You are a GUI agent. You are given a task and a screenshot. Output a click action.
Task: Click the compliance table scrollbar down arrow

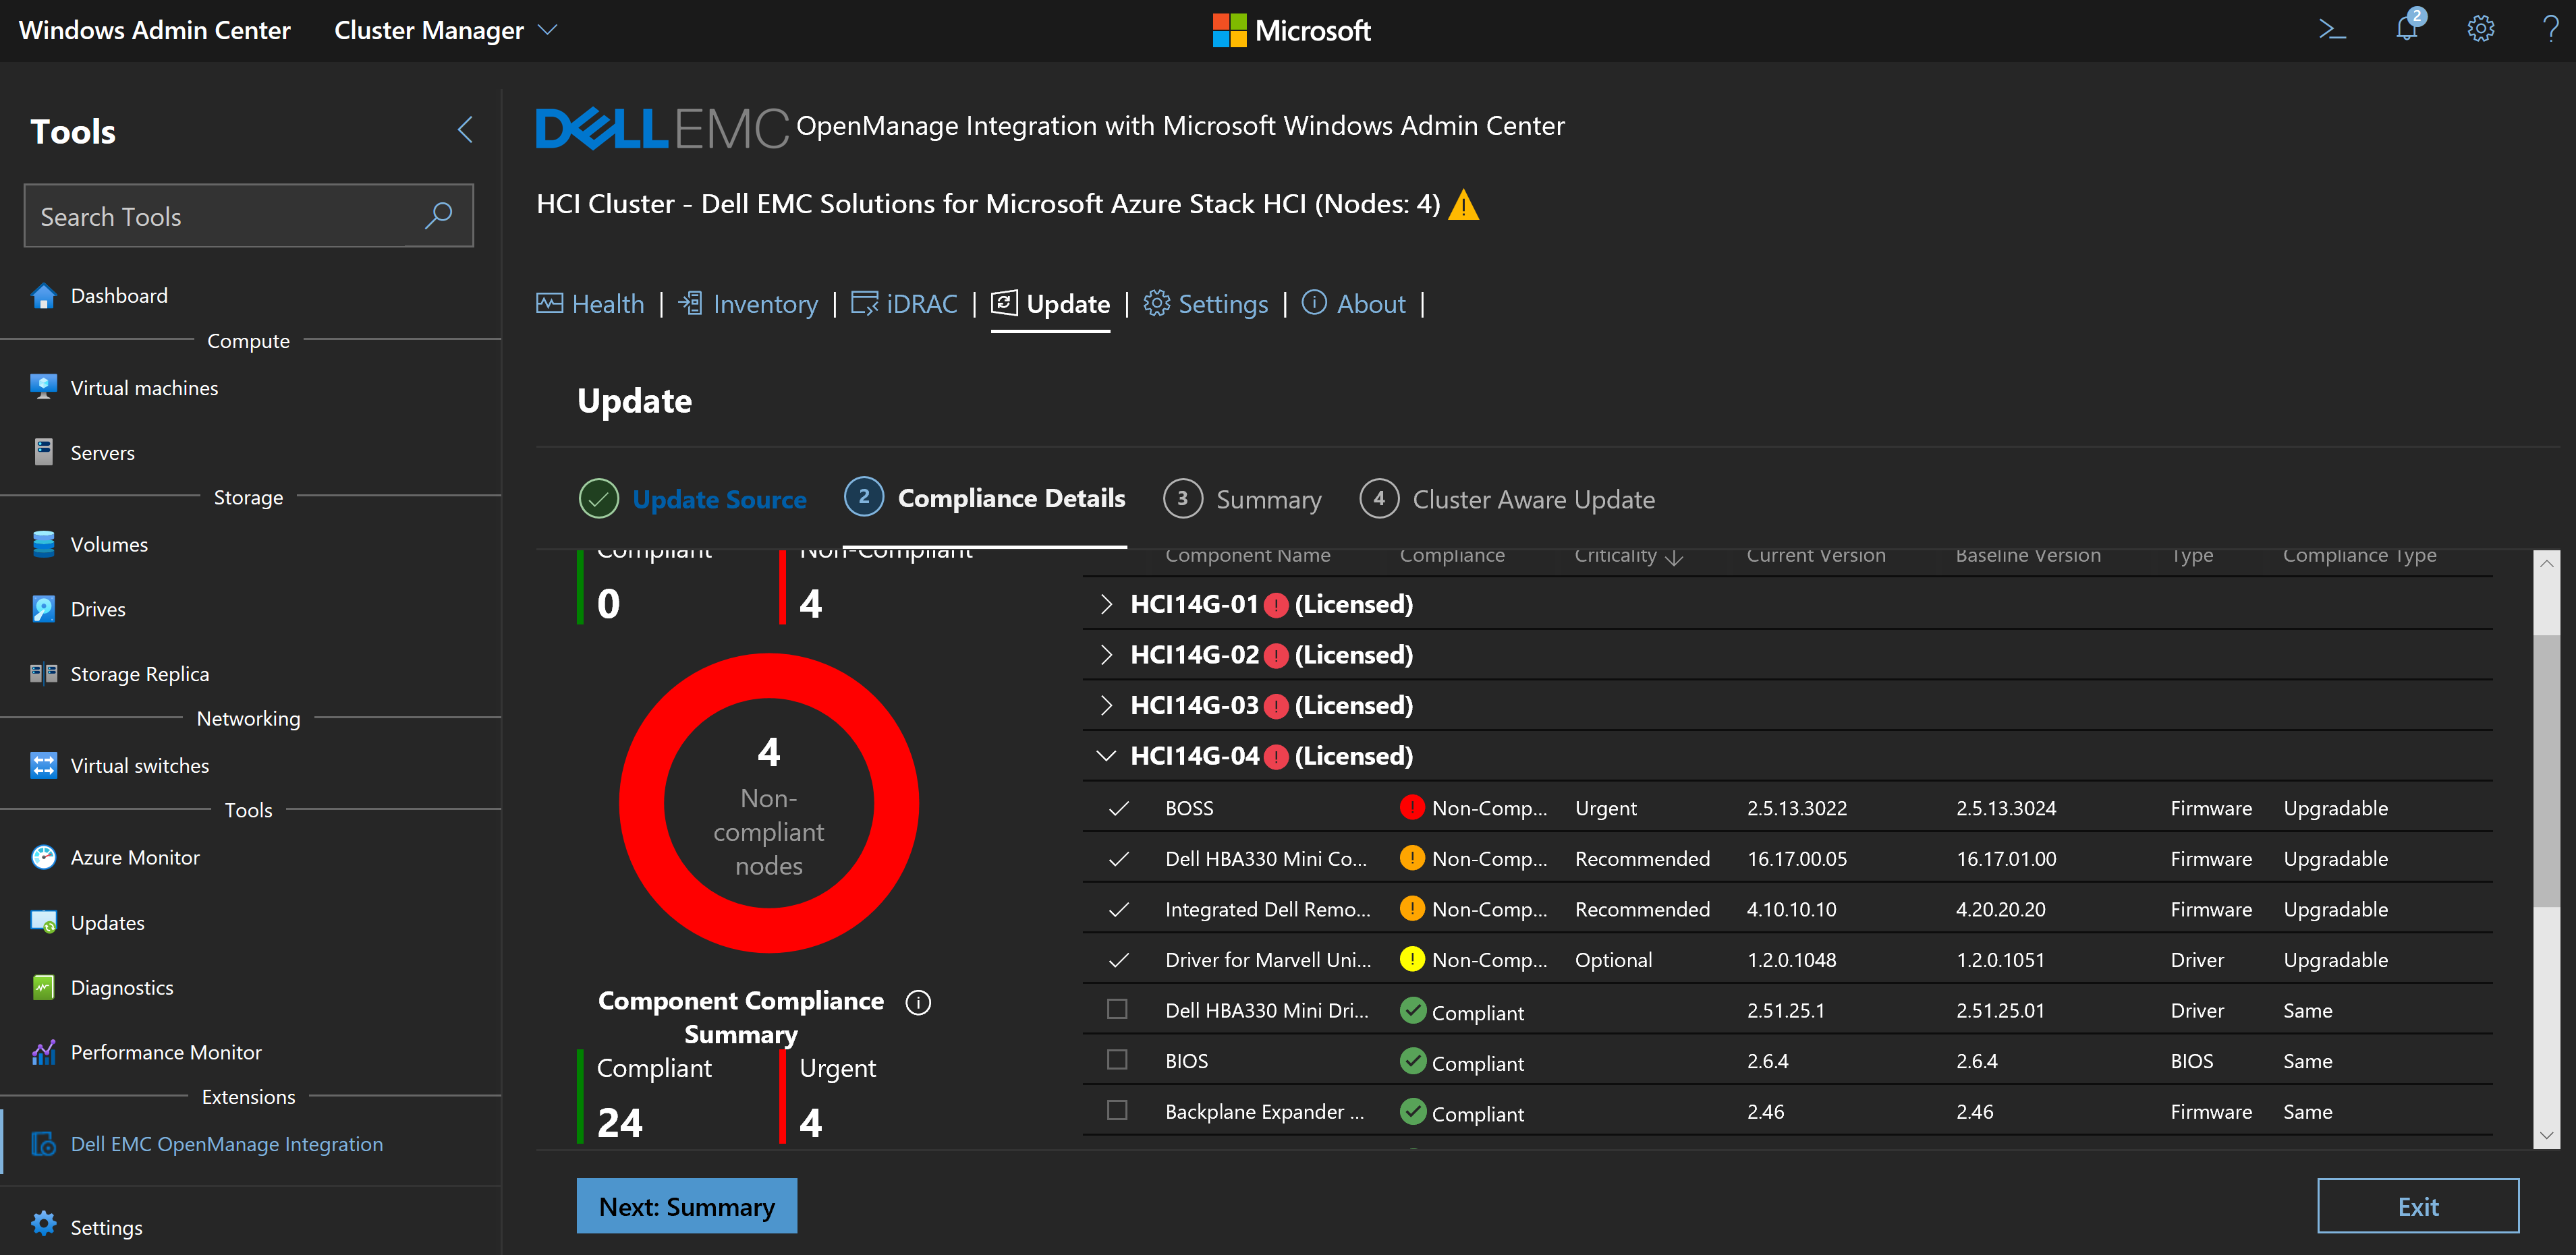click(2546, 1136)
